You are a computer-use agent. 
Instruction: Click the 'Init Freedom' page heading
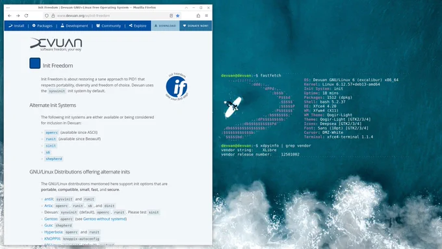click(x=58, y=66)
